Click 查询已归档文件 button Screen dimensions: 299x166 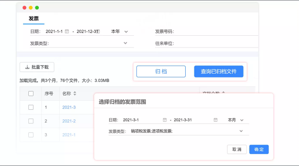coord(219,71)
